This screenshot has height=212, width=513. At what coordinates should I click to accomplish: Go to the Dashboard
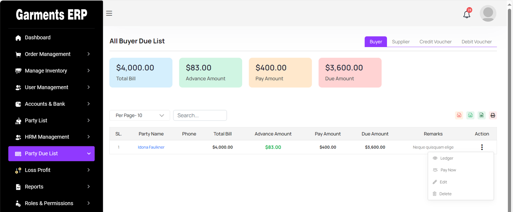38,37
